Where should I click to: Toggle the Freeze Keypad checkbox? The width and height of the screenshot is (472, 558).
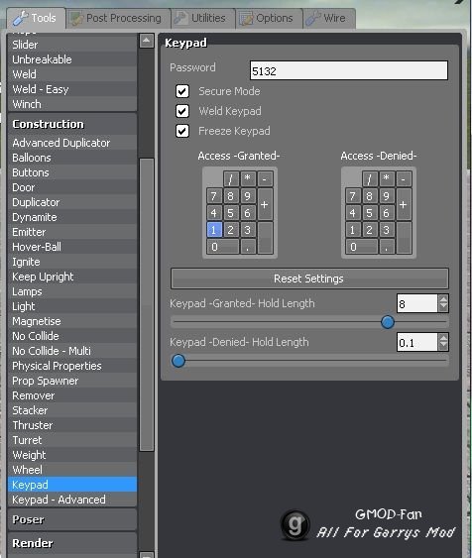(x=182, y=131)
